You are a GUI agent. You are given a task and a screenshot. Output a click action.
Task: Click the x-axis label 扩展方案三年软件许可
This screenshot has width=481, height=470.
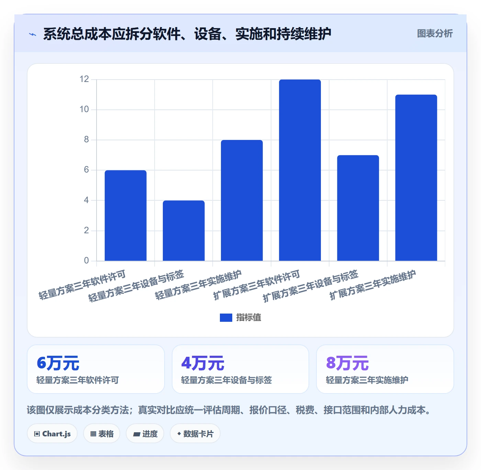click(x=257, y=285)
